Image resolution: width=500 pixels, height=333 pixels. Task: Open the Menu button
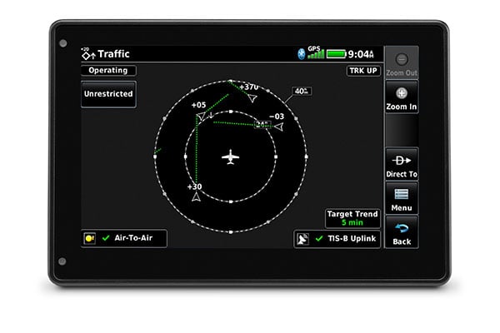[x=402, y=198]
